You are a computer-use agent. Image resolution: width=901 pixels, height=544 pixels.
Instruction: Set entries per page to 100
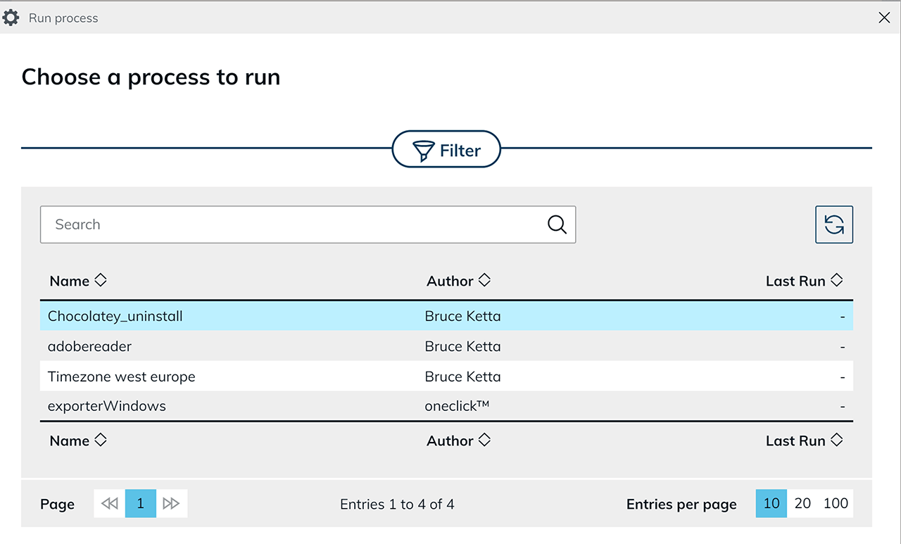(836, 503)
